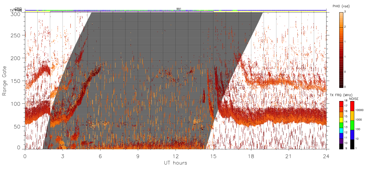Click the blue NOISE swatch between 10 and 100
The image size is (367, 169).
(x=352, y=134)
